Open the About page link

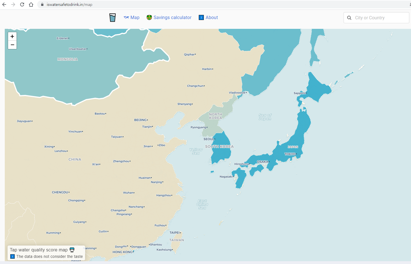[x=212, y=17]
